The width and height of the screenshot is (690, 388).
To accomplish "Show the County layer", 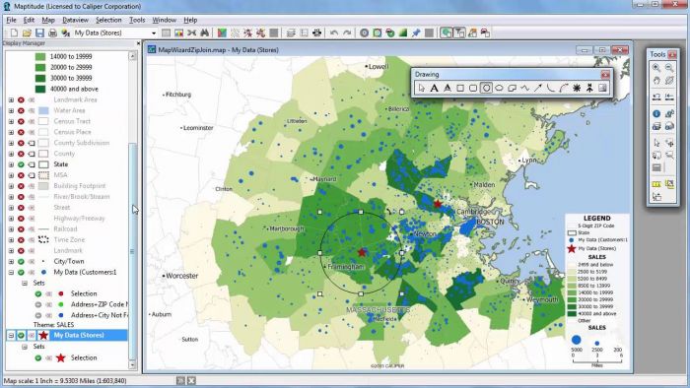I will (21, 154).
